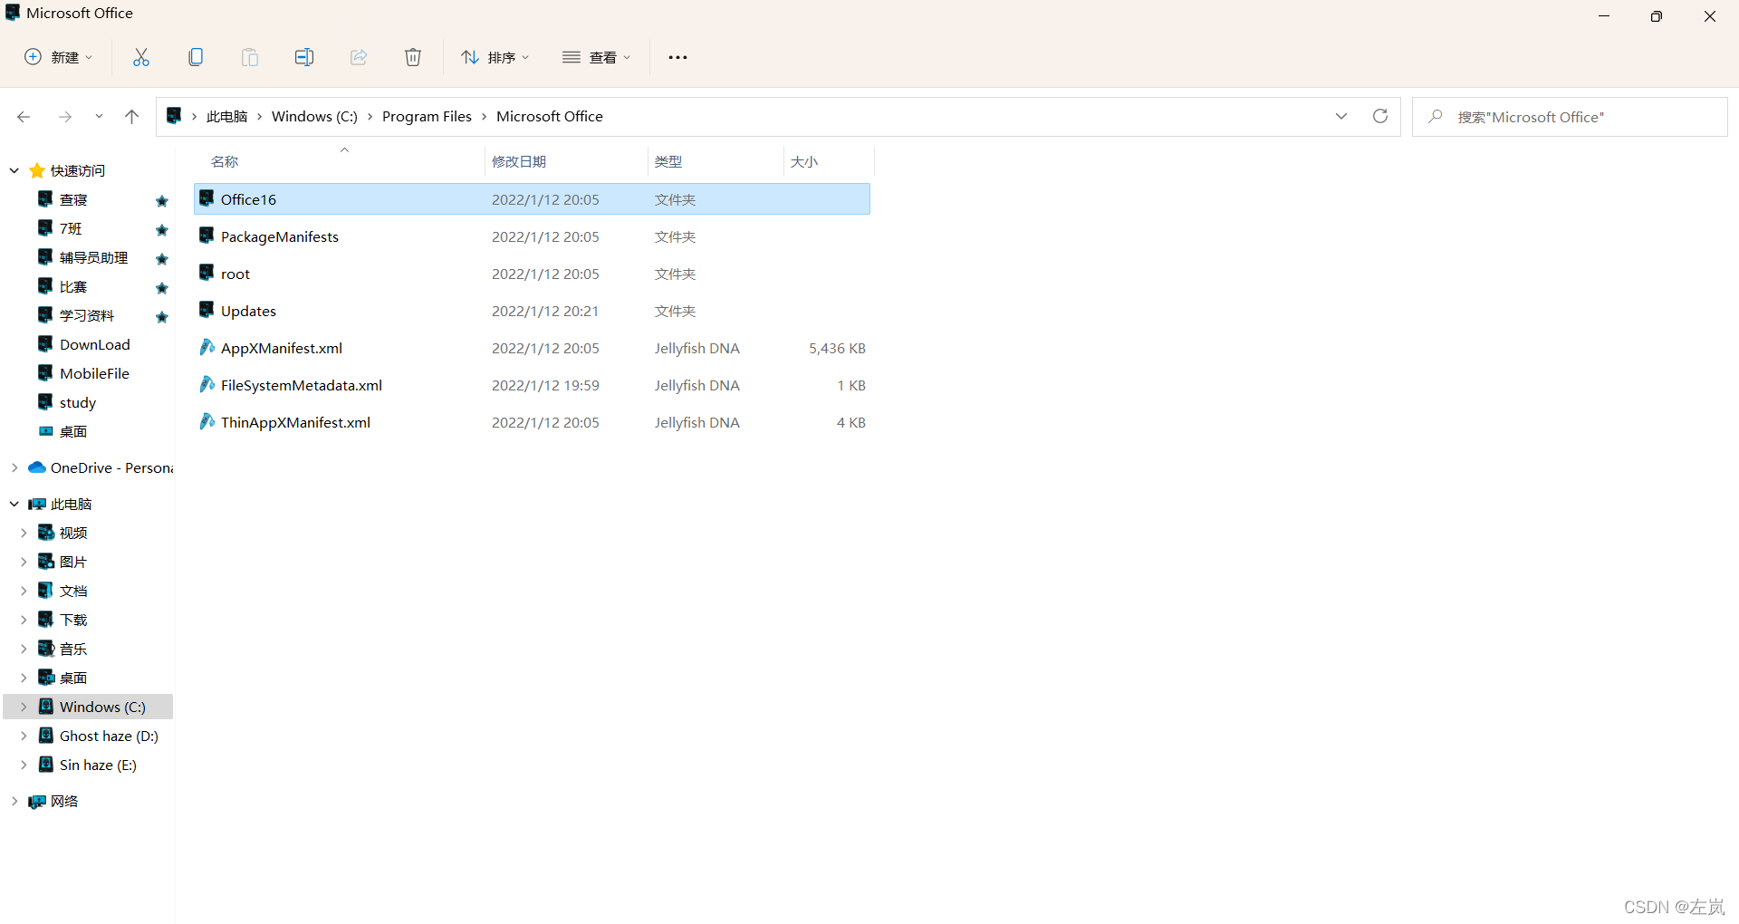
Task: Select ThinAppXManifest.xml file icon
Action: click(x=207, y=421)
